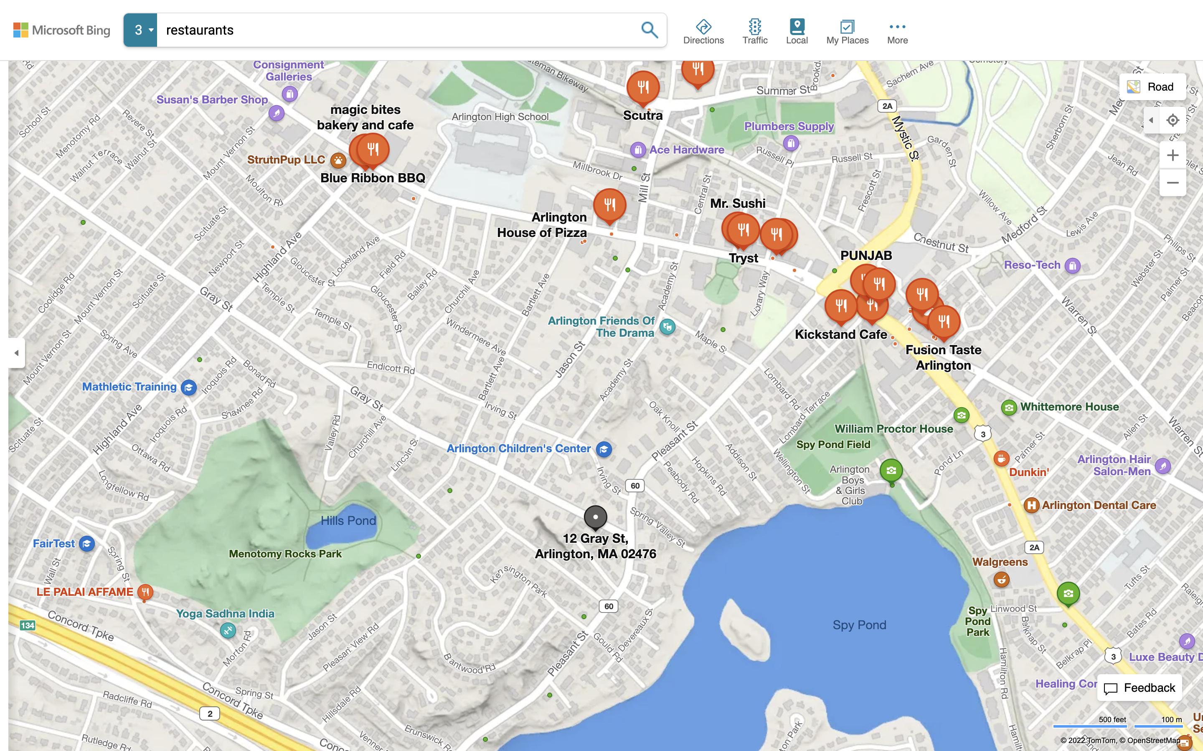The height and width of the screenshot is (751, 1203).
Task: Open Directions from the toolbar
Action: (x=703, y=32)
